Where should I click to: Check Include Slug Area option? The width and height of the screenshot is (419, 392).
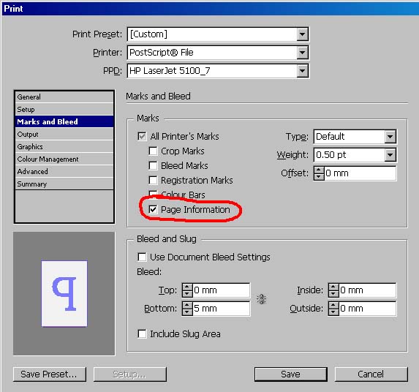142,333
